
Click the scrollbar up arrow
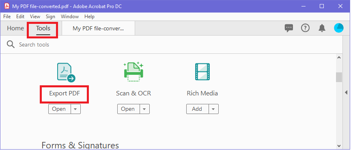pyautogui.click(x=339, y=58)
